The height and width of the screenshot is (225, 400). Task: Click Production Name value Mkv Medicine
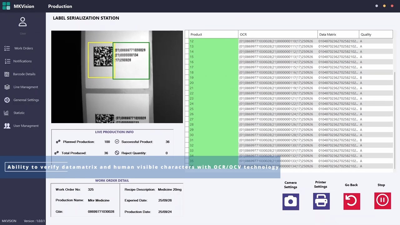(99, 200)
